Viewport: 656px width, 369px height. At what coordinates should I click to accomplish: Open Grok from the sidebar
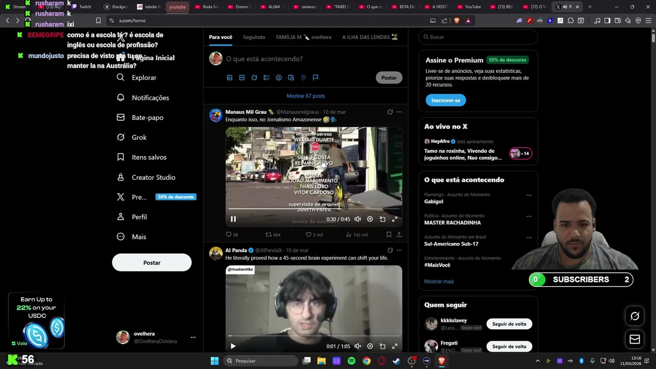click(132, 137)
